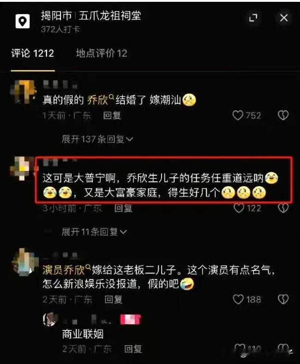Reply to the 乔欣结婚了 comment
This screenshot has width=300, height=364.
pyautogui.click(x=112, y=115)
